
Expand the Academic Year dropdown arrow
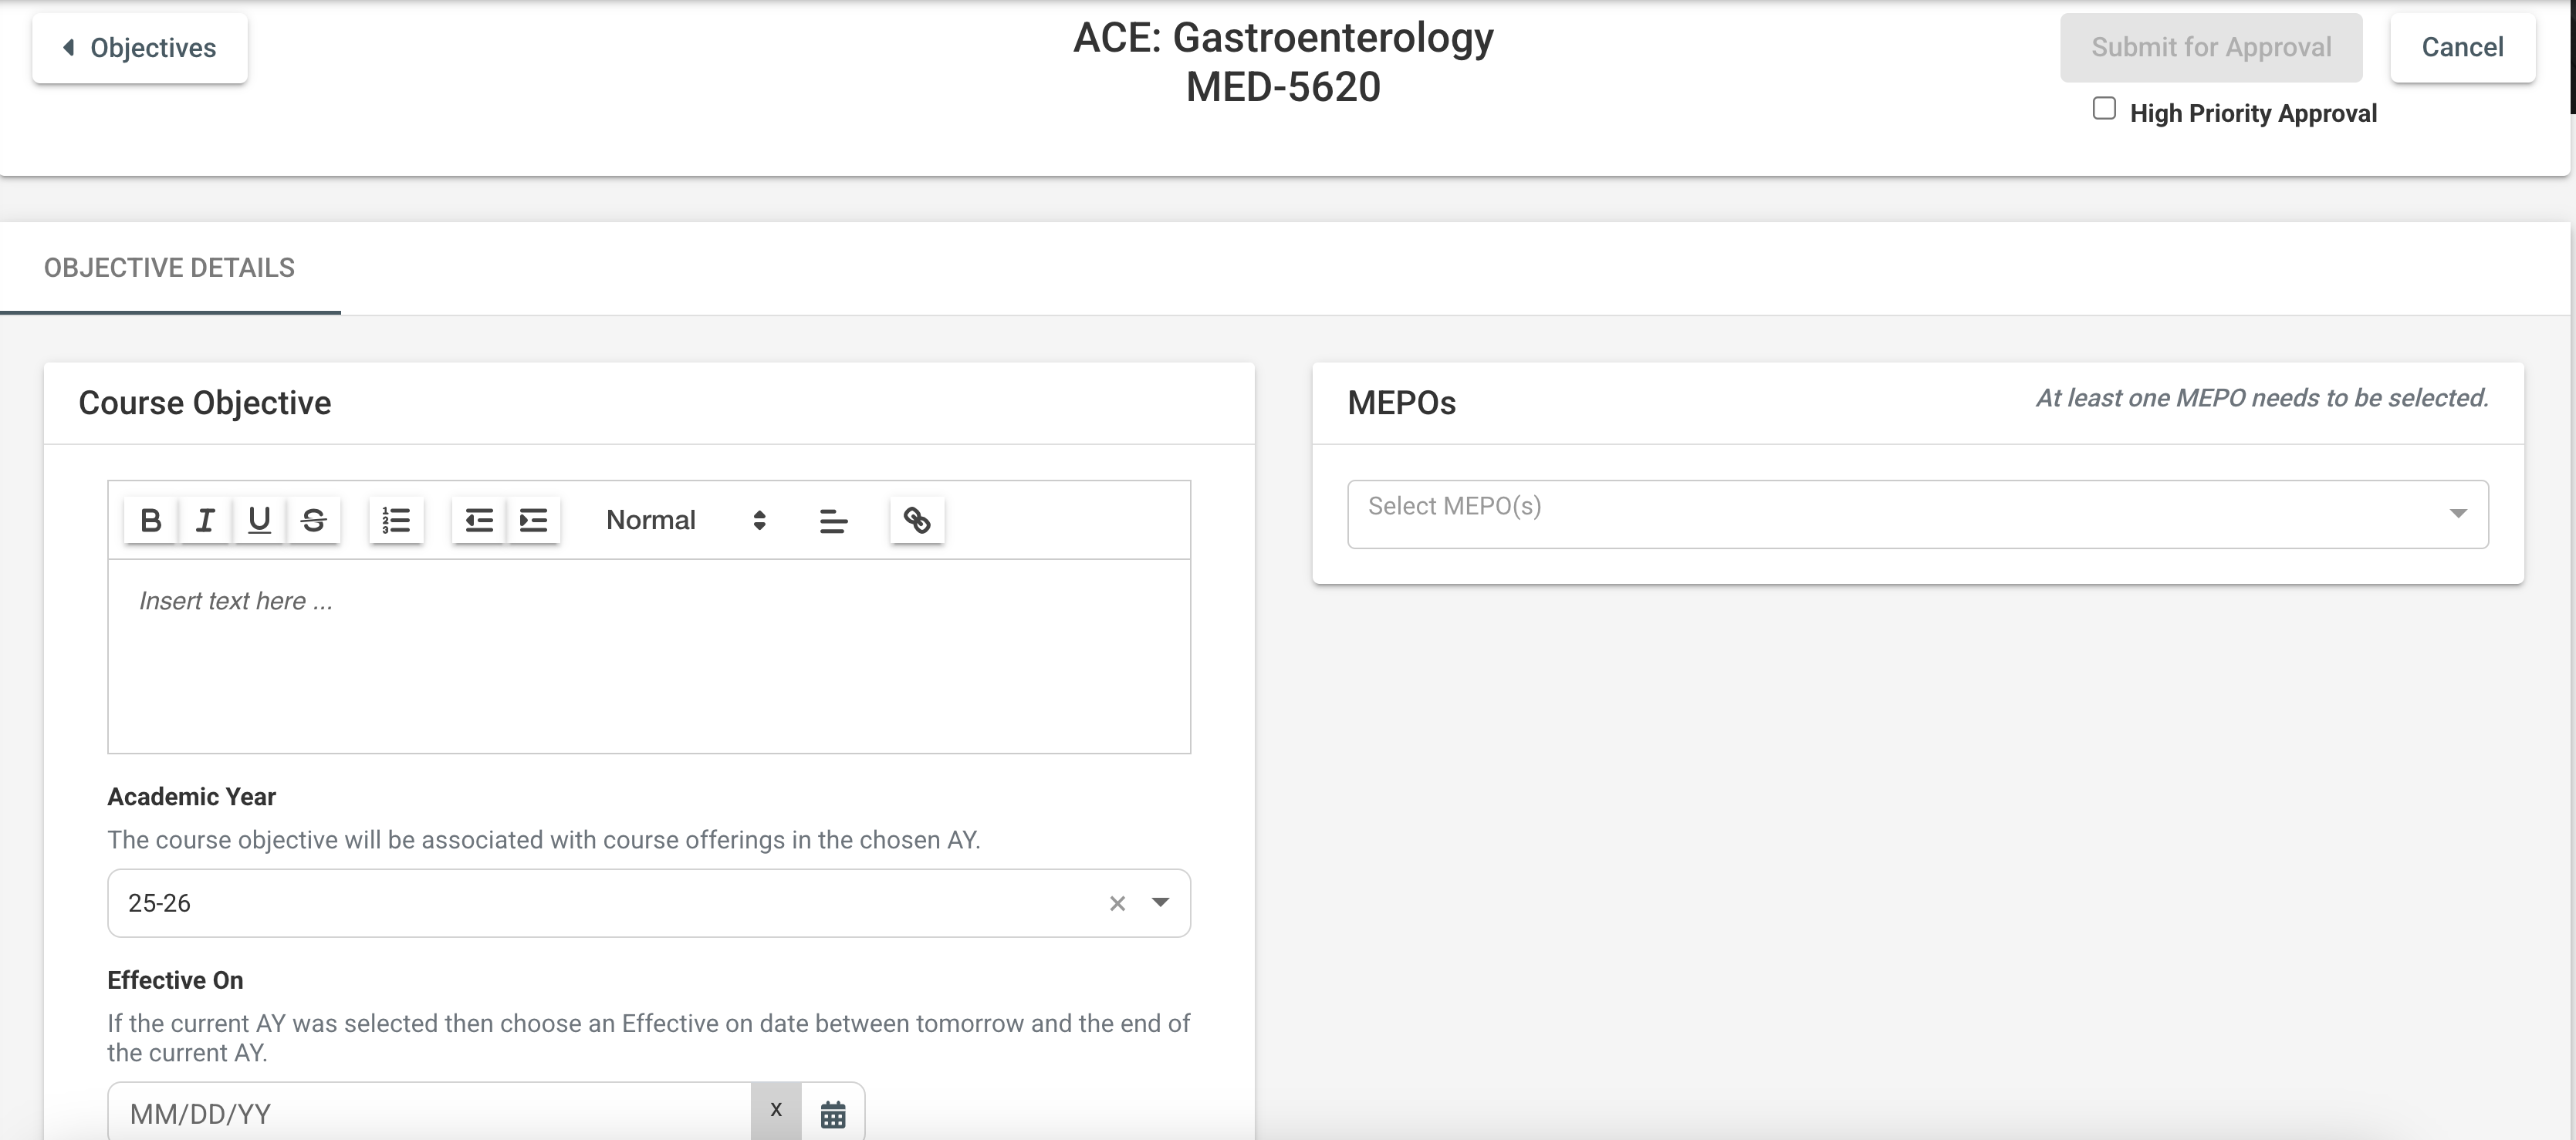1160,902
